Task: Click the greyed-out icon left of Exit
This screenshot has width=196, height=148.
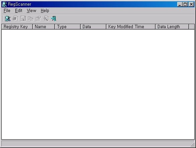Action: click(46, 18)
